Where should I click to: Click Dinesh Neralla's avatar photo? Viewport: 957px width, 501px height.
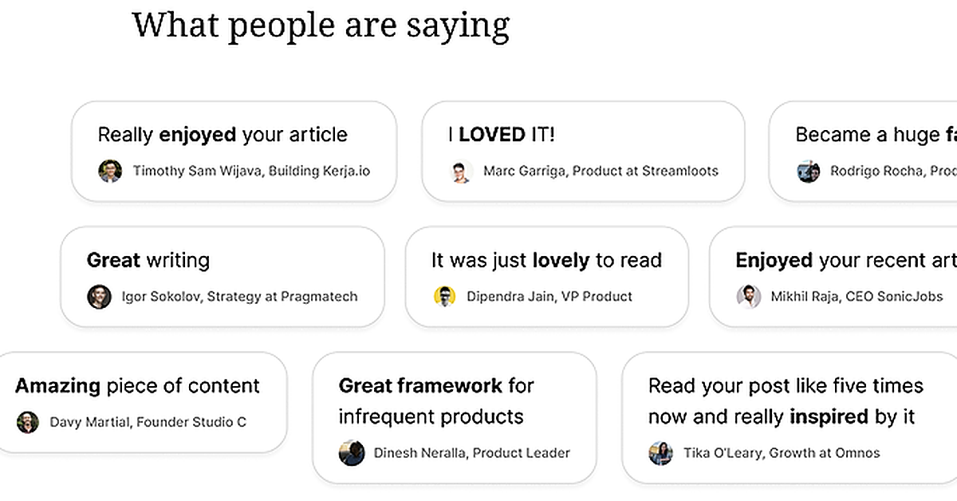coord(352,453)
